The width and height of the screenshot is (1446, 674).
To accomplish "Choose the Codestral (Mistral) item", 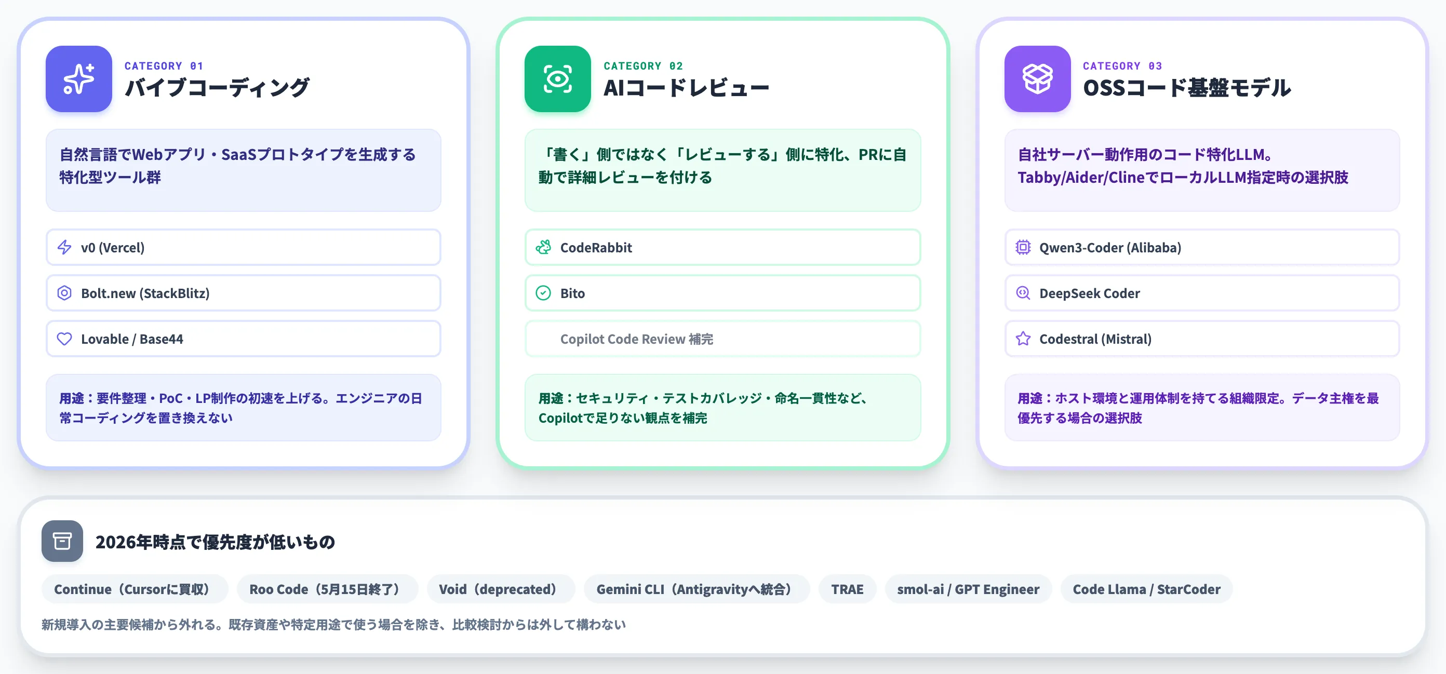I will 1202,339.
